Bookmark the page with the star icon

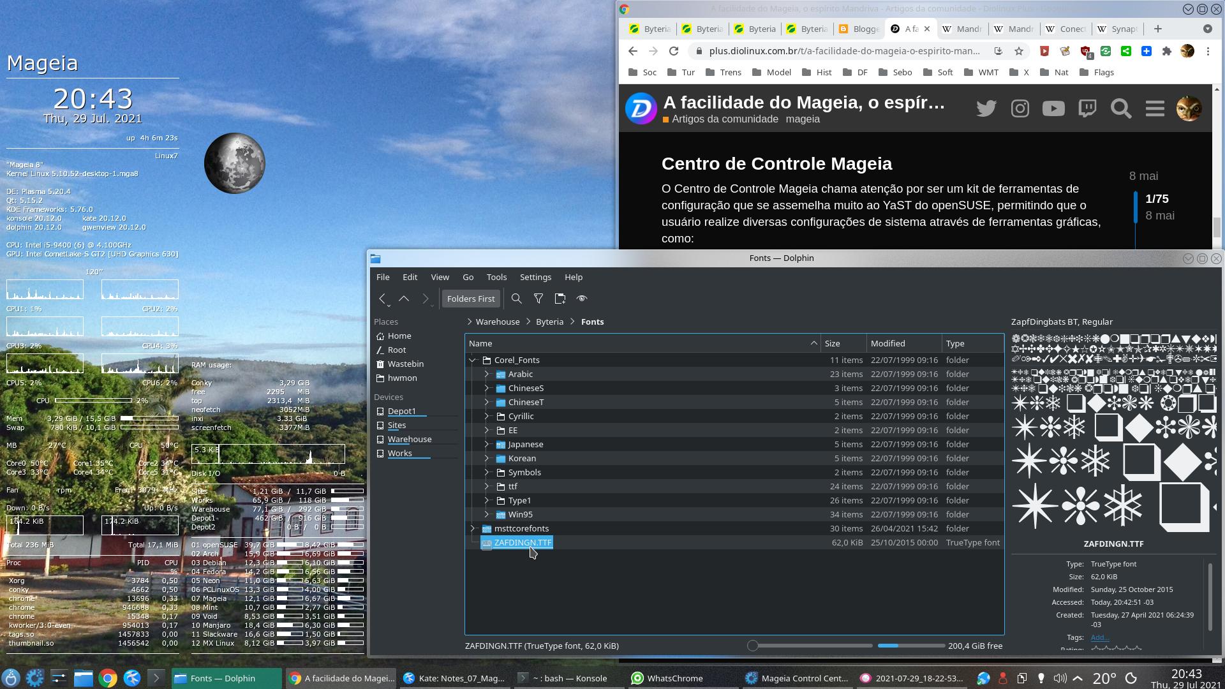tap(1019, 51)
